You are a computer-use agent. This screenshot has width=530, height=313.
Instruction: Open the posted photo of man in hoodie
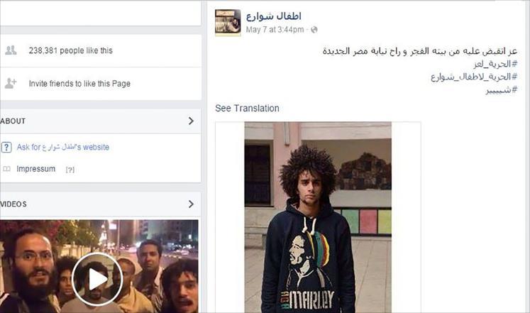318,217
